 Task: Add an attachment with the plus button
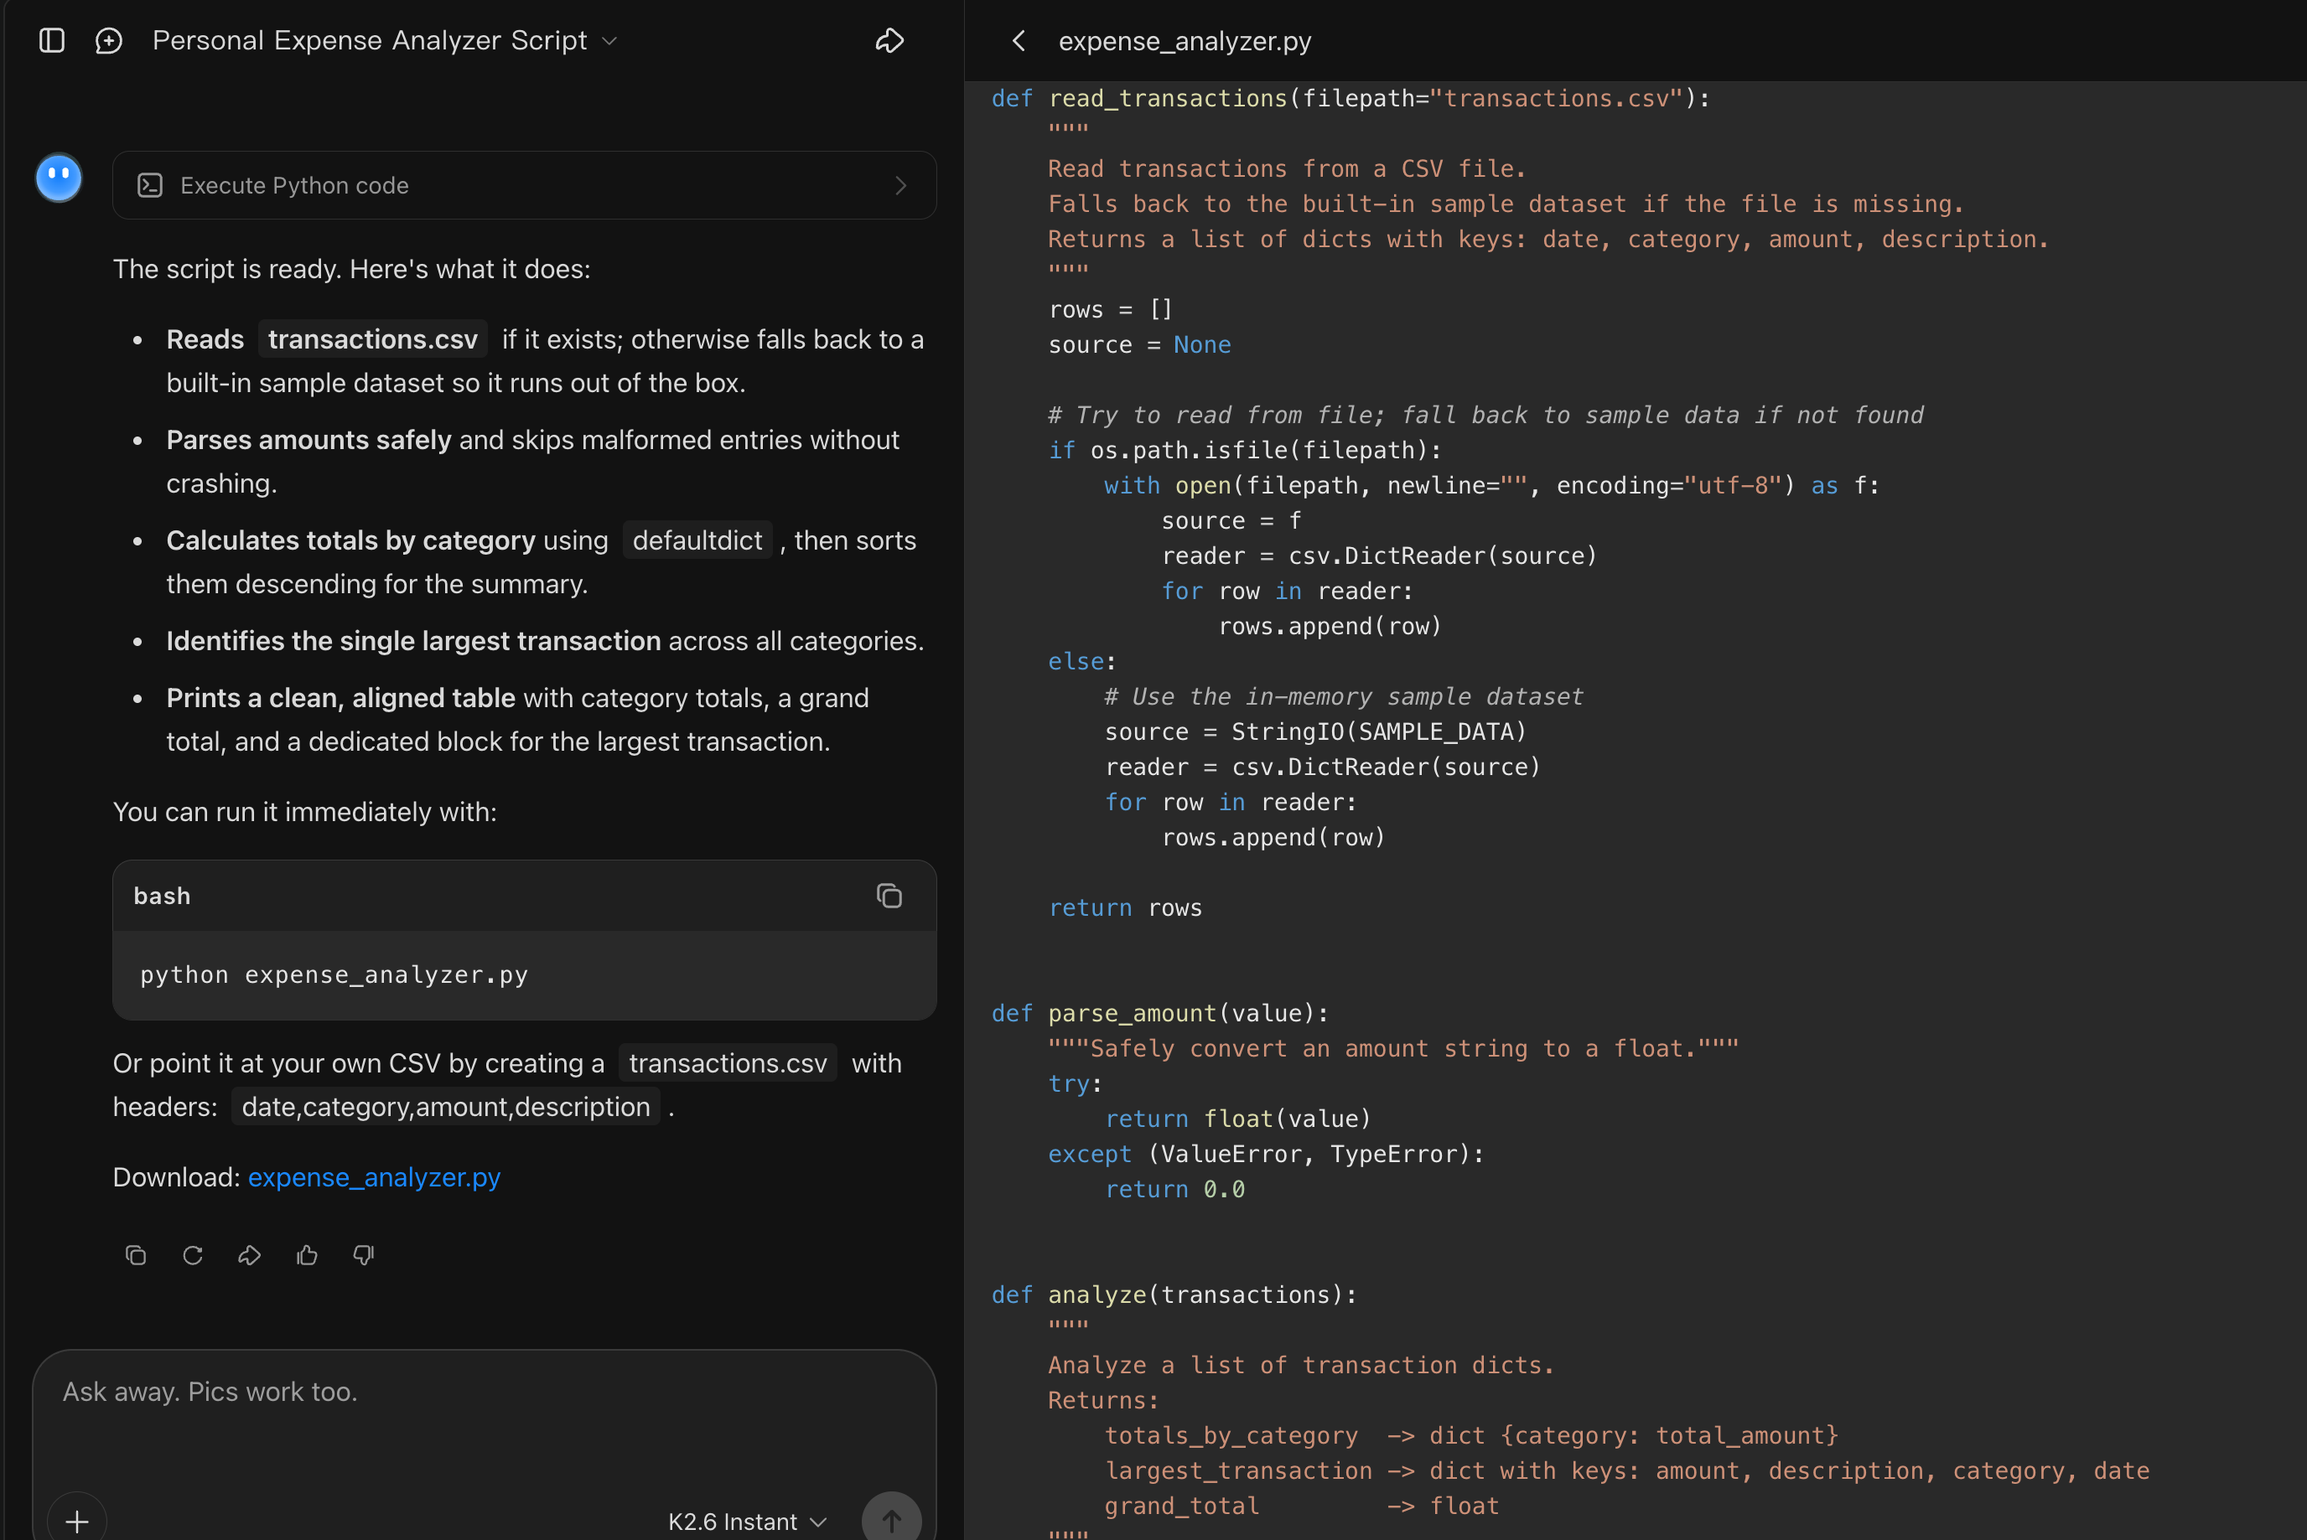coord(76,1522)
